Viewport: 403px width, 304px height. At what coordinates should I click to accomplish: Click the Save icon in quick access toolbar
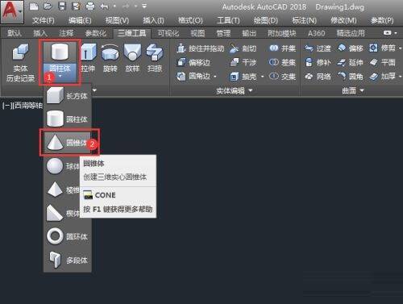point(62,6)
